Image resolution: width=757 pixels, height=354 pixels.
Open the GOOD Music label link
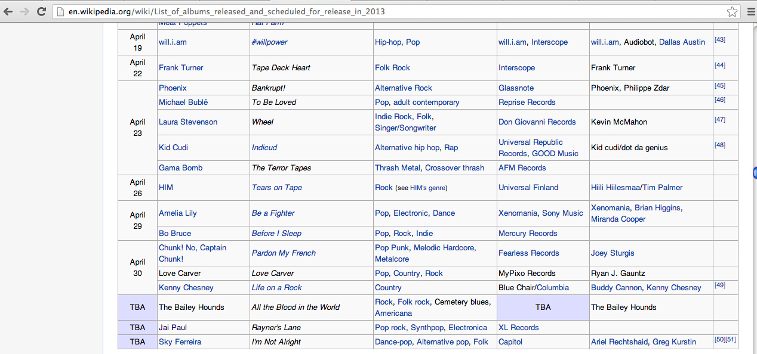point(555,154)
